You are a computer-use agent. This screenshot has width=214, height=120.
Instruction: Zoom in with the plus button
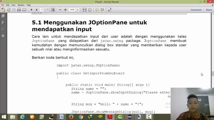point(66,10)
